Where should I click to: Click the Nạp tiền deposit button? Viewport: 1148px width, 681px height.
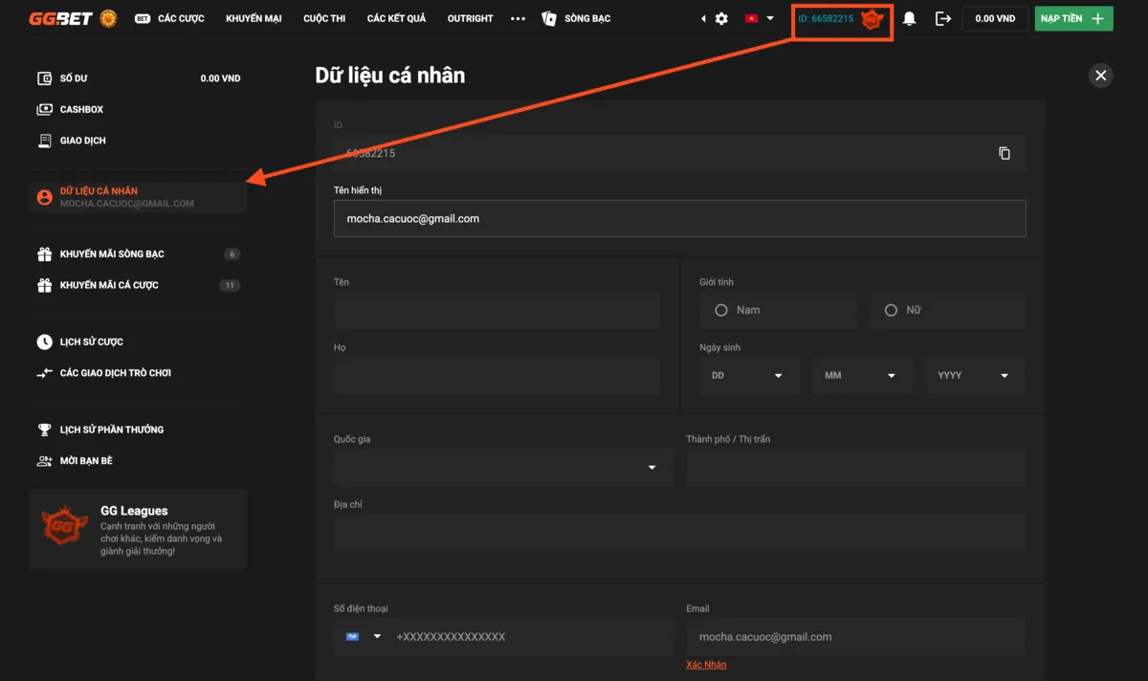[x=1073, y=18]
